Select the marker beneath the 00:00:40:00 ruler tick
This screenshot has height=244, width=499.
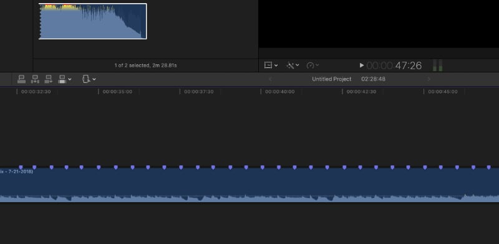[x=263, y=167]
